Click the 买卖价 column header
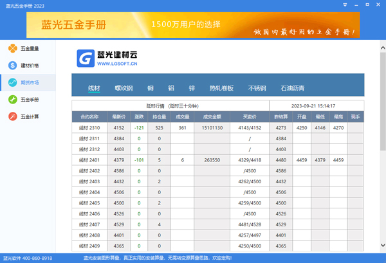Image resolution: width=386 pixels, height=263 pixels. [250, 117]
